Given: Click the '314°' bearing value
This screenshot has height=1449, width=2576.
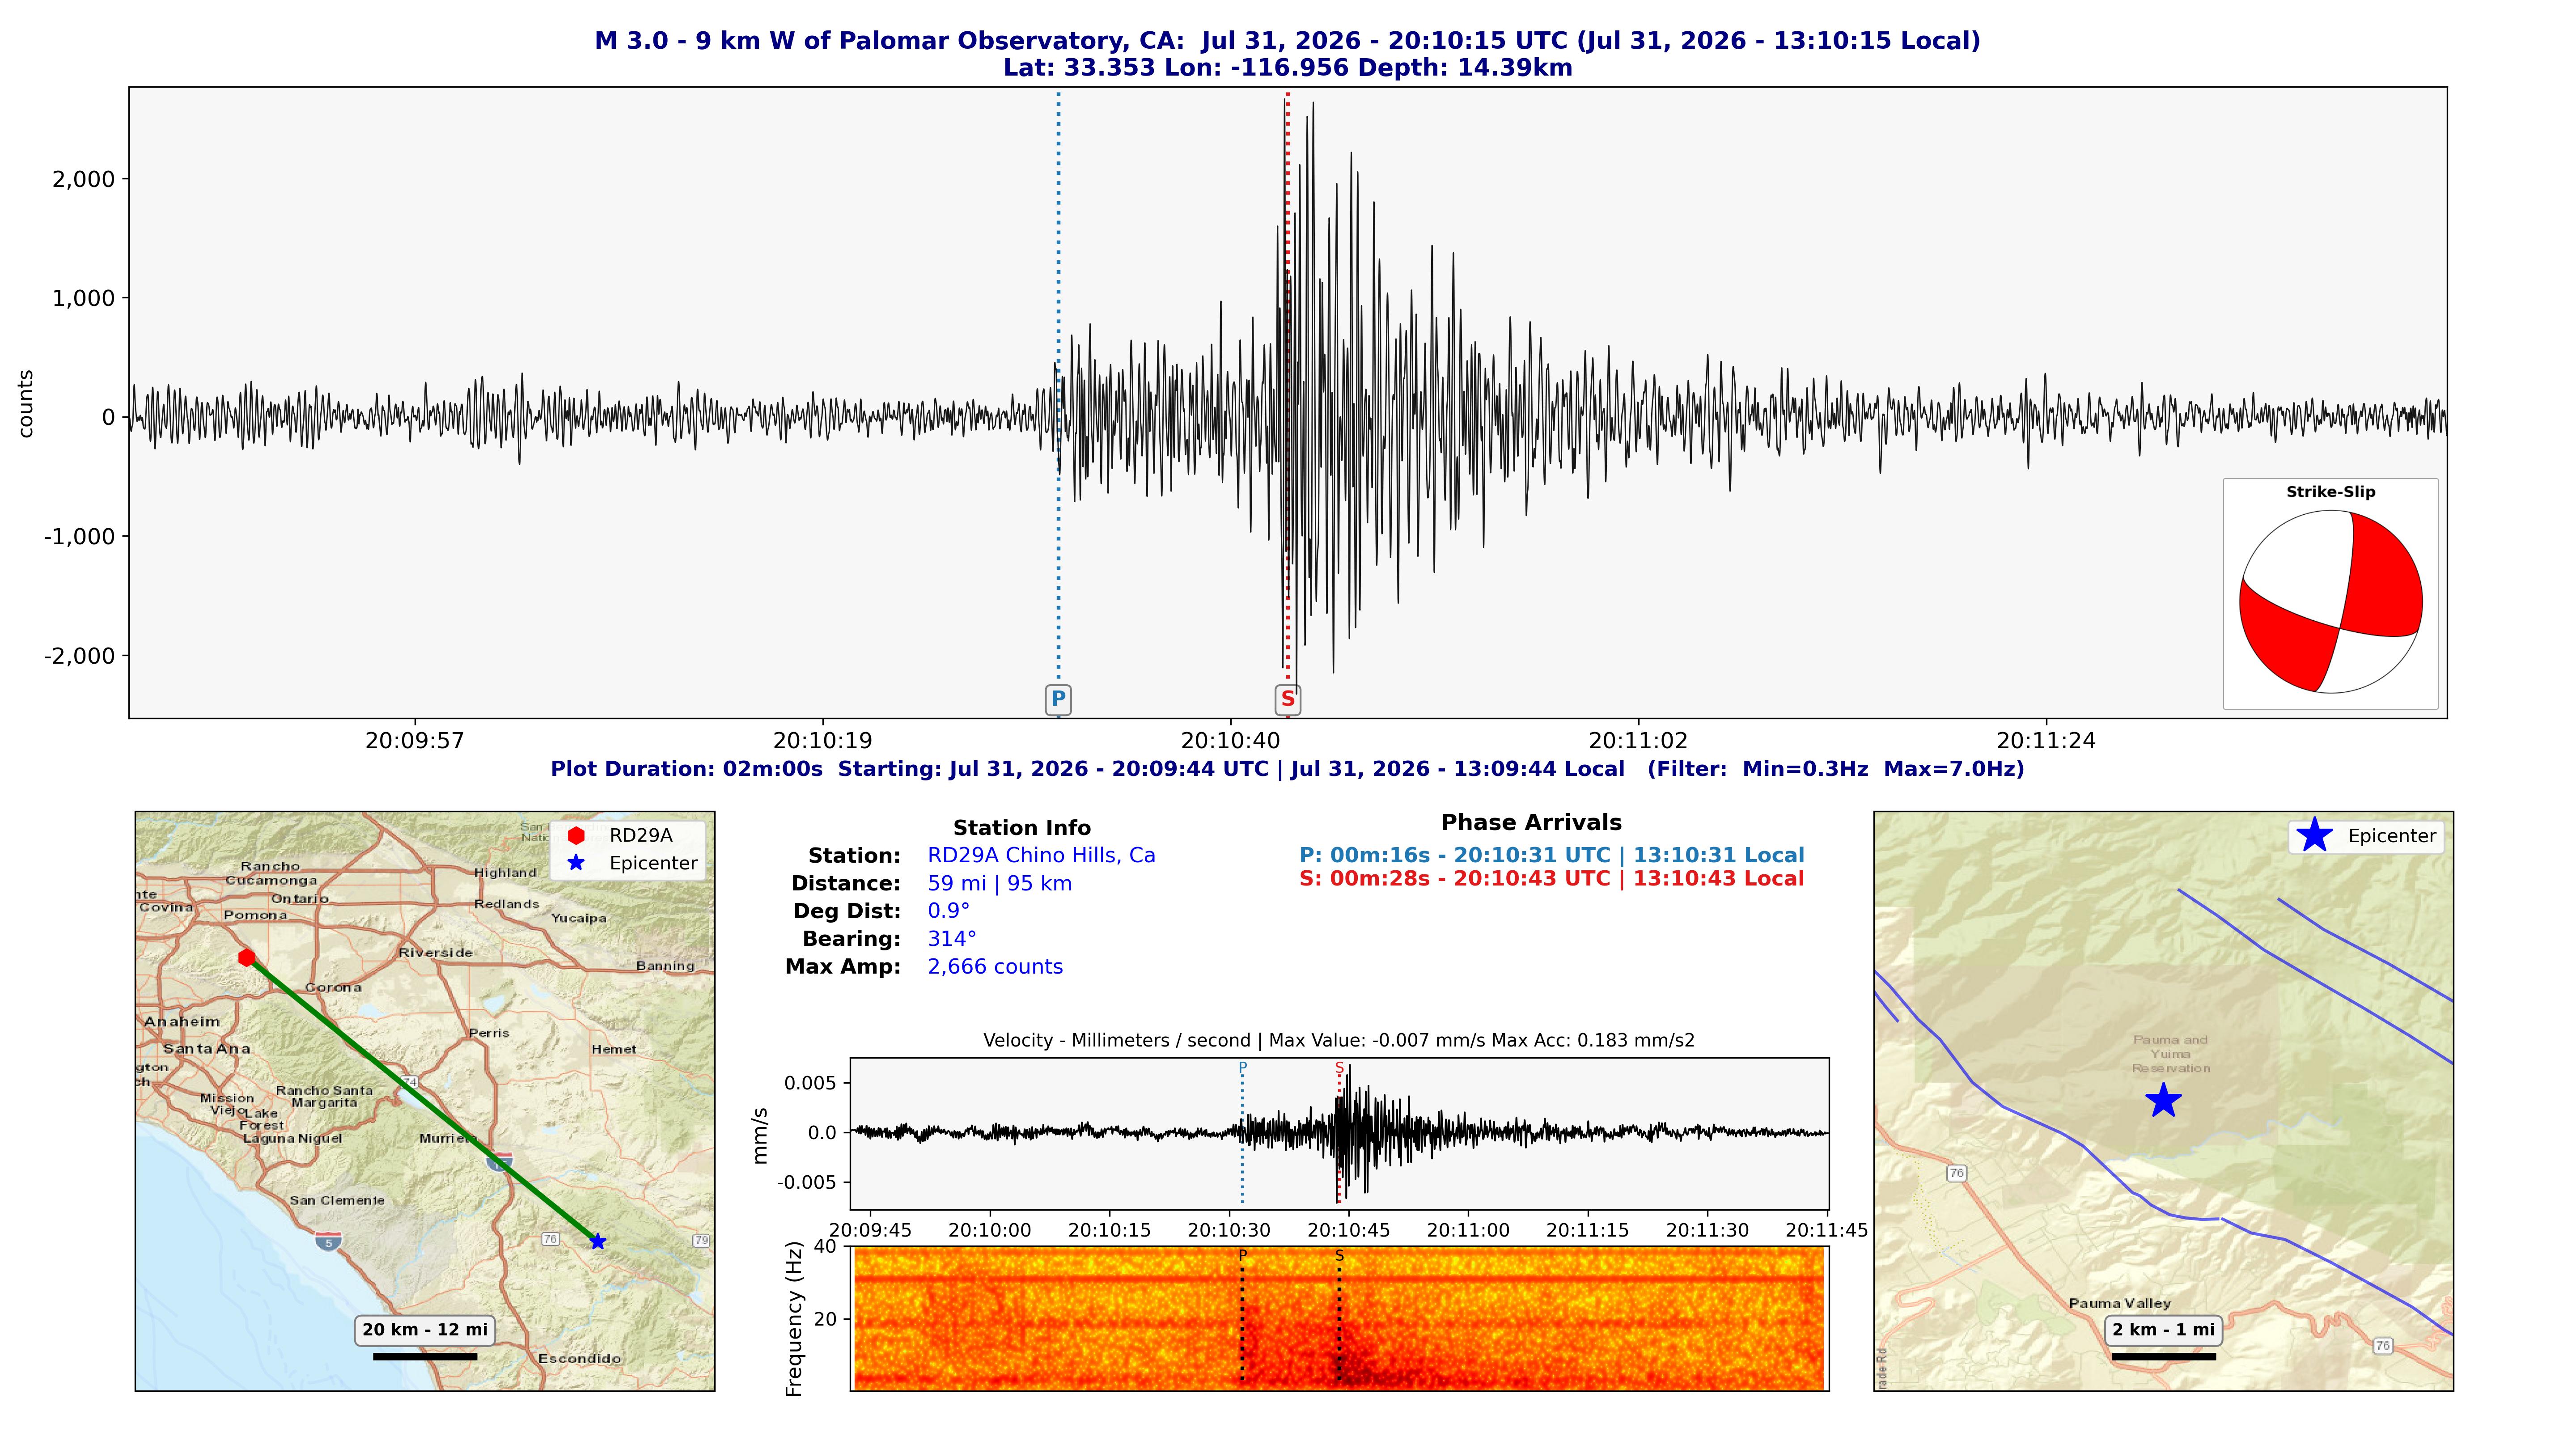Looking at the screenshot, I should 952,939.
